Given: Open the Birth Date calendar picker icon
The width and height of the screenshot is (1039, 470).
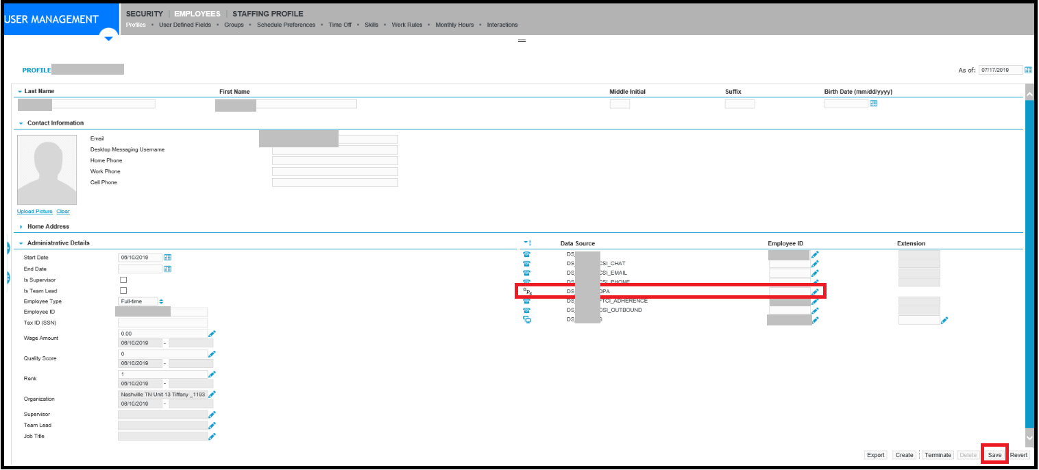Looking at the screenshot, I should click(873, 103).
